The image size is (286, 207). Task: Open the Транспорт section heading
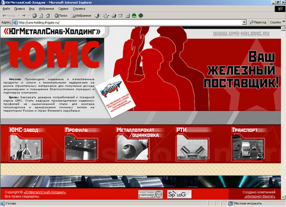[244, 130]
